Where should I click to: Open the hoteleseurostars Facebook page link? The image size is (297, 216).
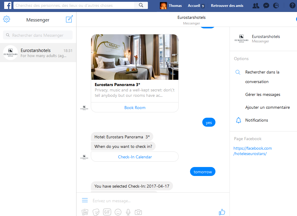coord(252,151)
